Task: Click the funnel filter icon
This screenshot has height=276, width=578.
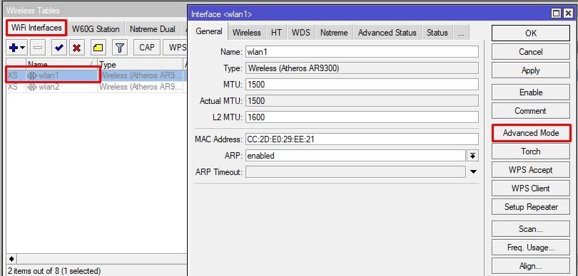Action: click(119, 48)
